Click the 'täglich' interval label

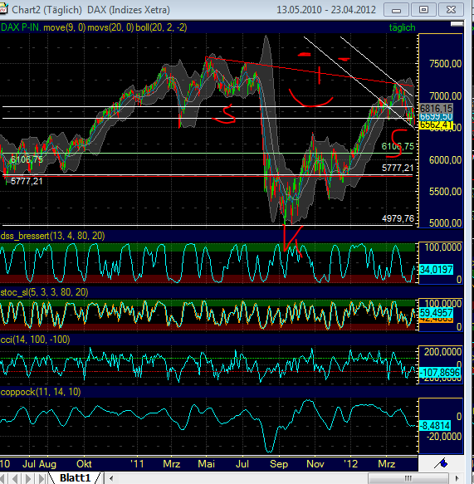coord(402,27)
